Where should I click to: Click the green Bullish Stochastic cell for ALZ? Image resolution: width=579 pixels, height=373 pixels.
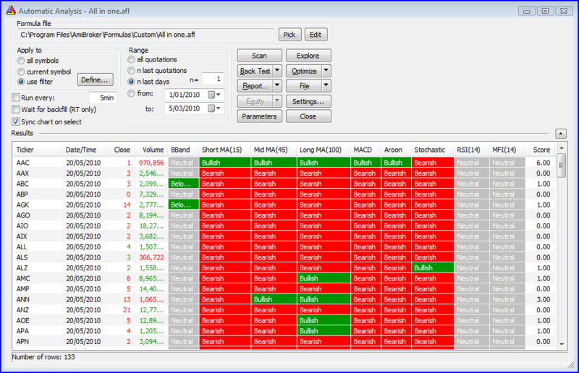click(432, 268)
